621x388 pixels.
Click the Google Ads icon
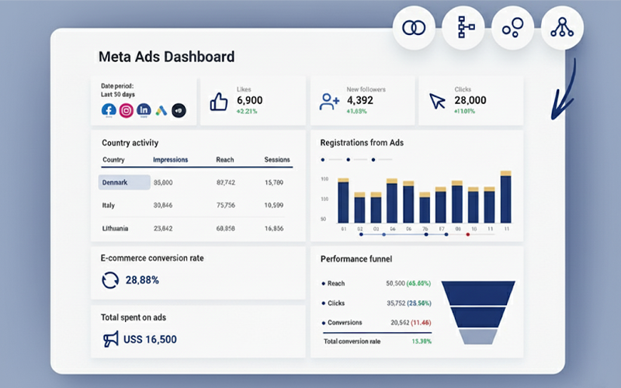(x=161, y=110)
